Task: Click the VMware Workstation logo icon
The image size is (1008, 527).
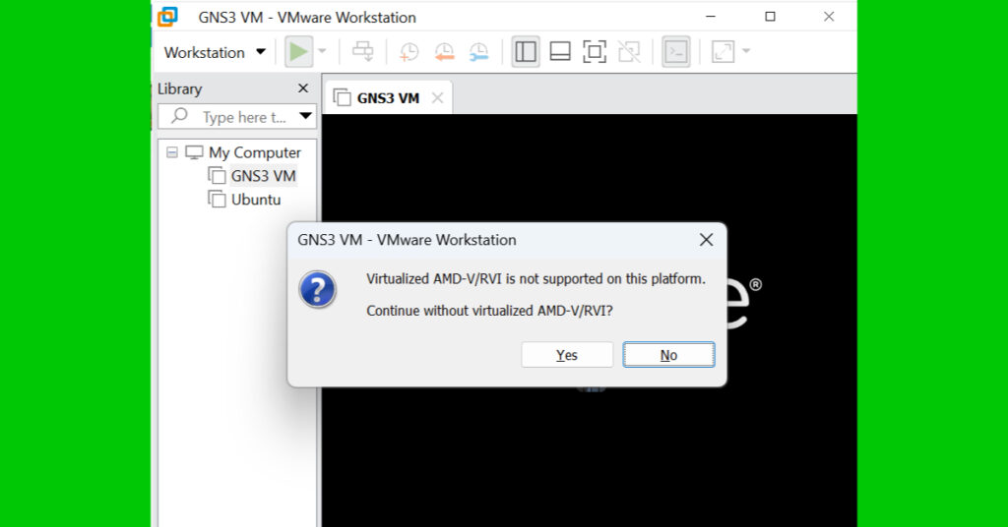Action: click(x=167, y=17)
